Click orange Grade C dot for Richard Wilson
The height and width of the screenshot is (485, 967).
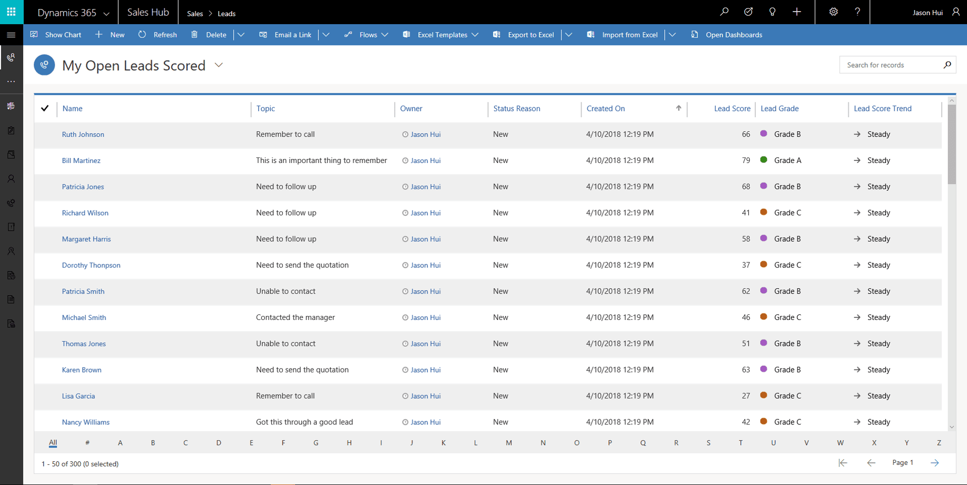[763, 212]
